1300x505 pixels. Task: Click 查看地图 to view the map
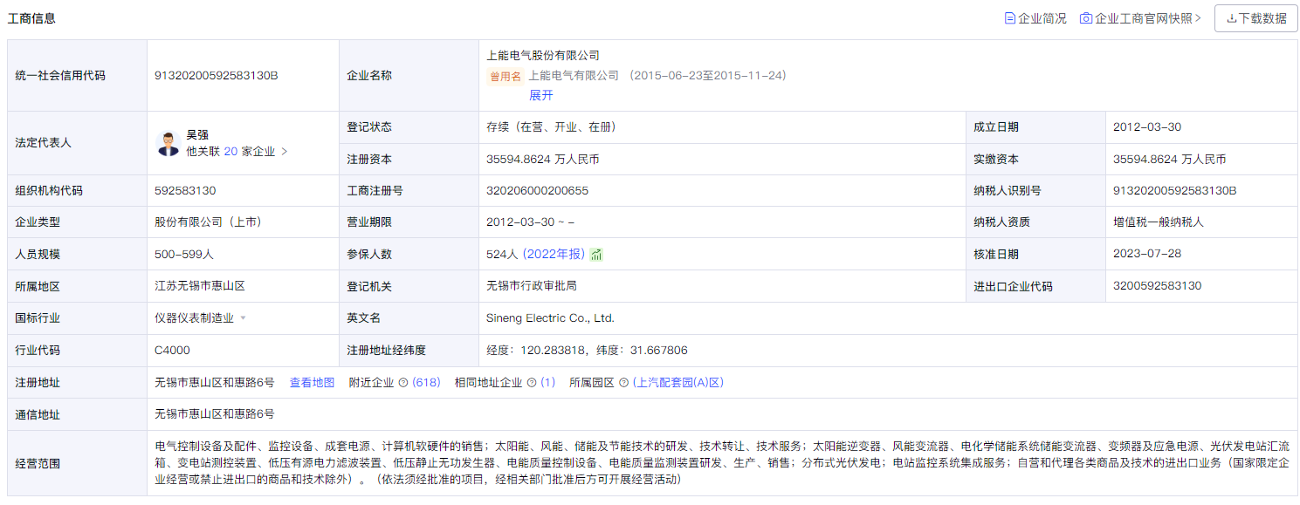[312, 382]
